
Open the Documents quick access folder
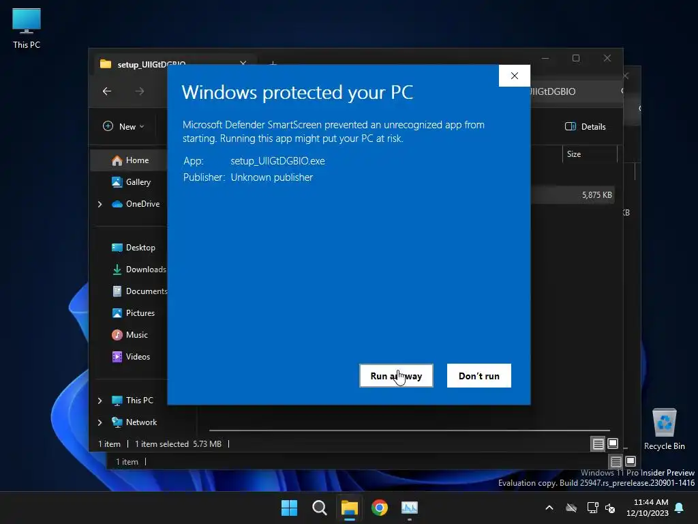pos(140,291)
